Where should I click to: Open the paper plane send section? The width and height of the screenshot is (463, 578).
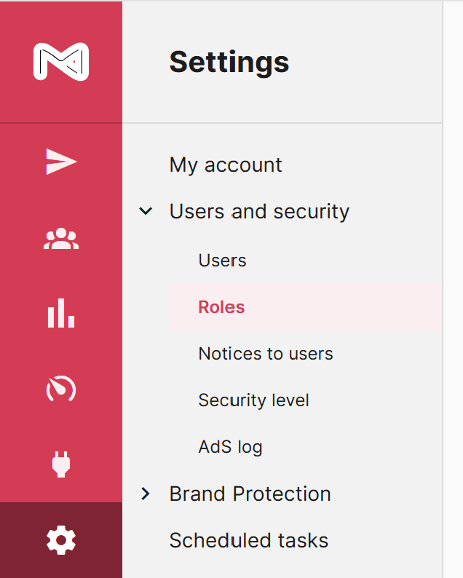(x=61, y=162)
